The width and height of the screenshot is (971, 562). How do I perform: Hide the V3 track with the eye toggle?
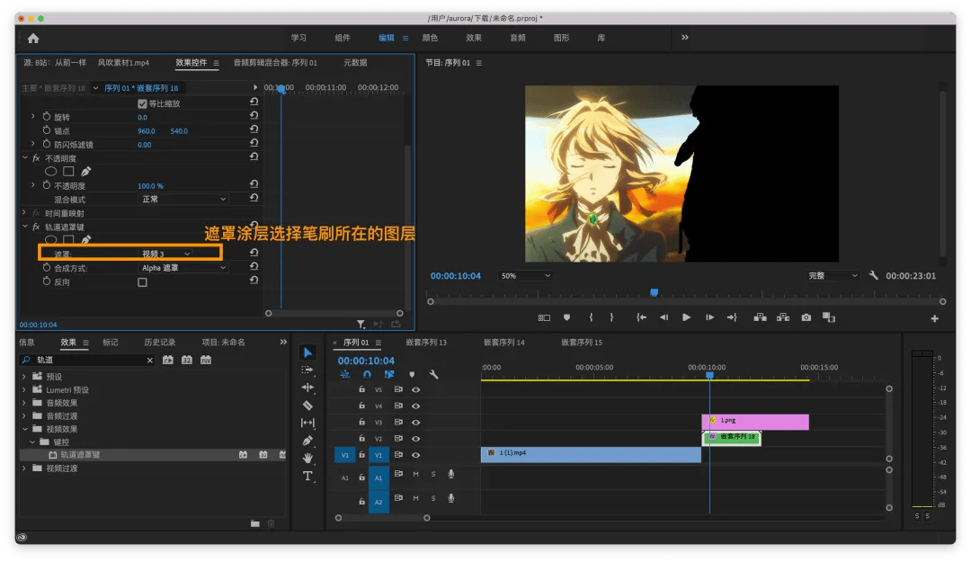point(415,423)
